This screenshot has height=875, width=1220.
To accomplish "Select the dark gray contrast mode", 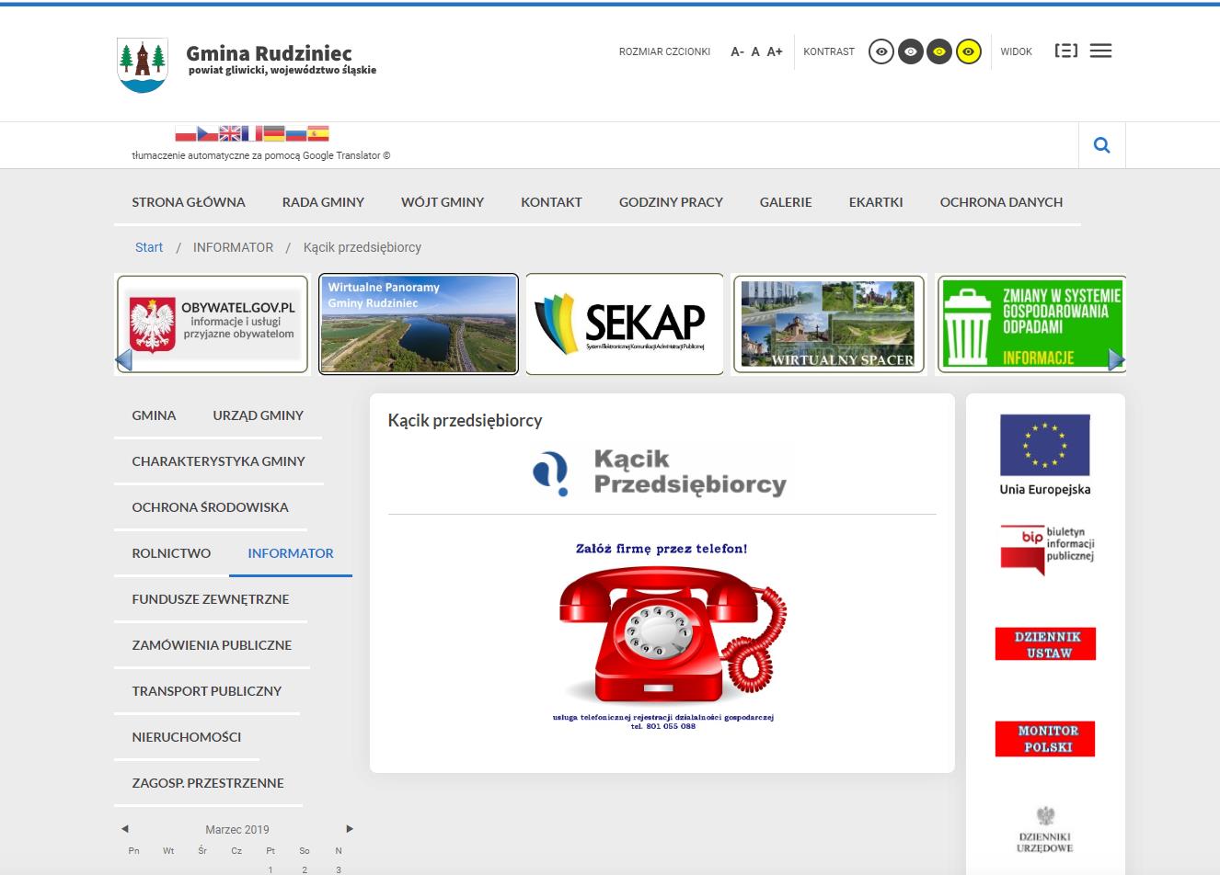I will coord(910,52).
